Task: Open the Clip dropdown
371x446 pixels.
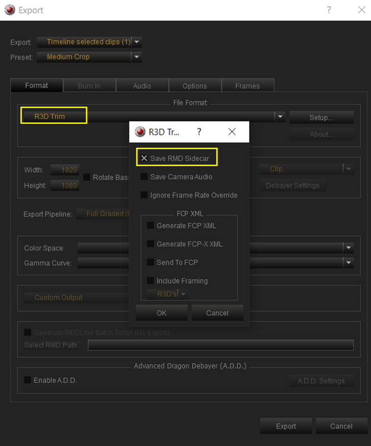Action: [306, 169]
